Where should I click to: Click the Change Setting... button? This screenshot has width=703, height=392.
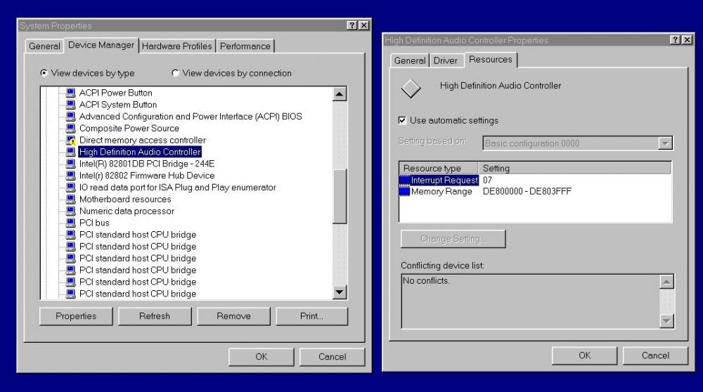coord(453,239)
